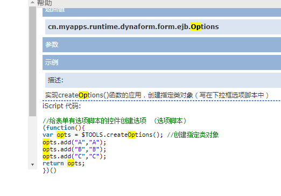Click the opts.add("A","A"); line
Image resolution: width=281 pixels, height=196 pixels.
[x=74, y=142]
